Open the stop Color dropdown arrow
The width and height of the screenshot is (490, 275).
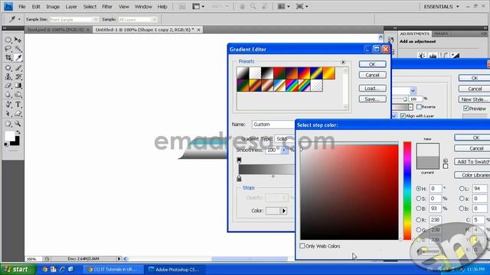pyautogui.click(x=284, y=211)
